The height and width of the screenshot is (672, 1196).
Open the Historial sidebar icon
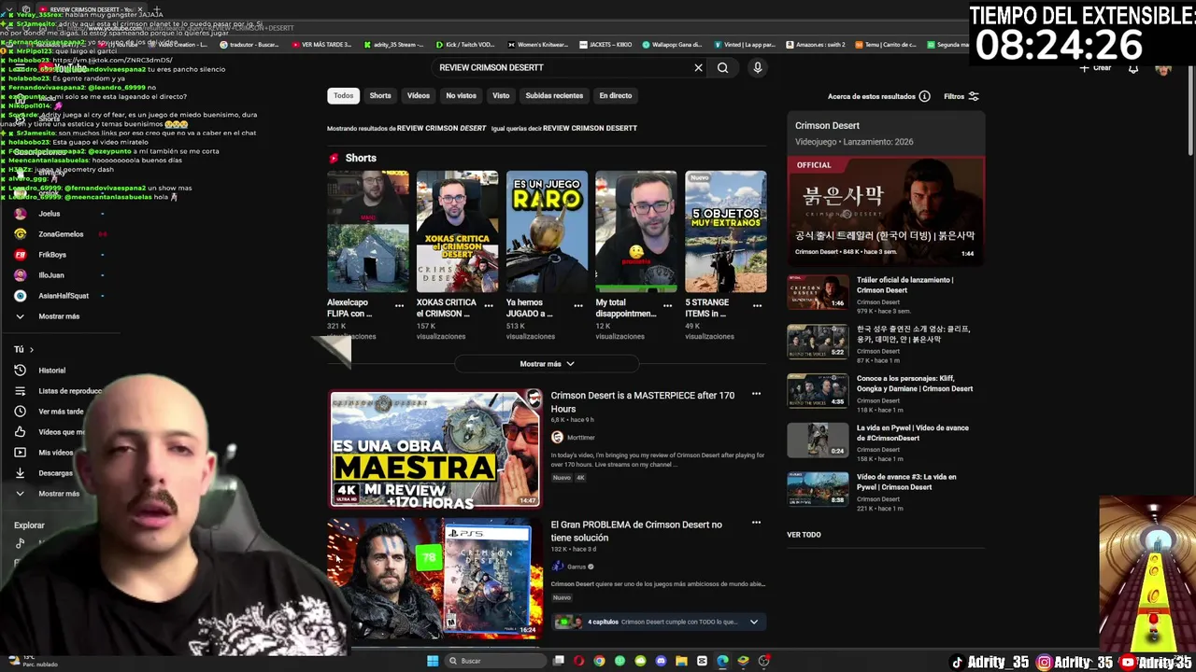20,371
